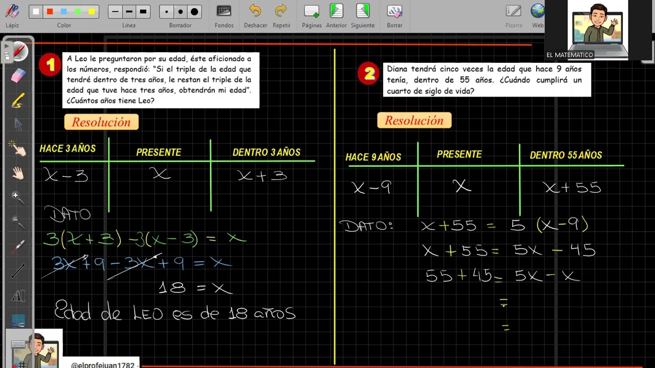Click the zoom out magnifier
The image size is (655, 368).
tap(18, 223)
